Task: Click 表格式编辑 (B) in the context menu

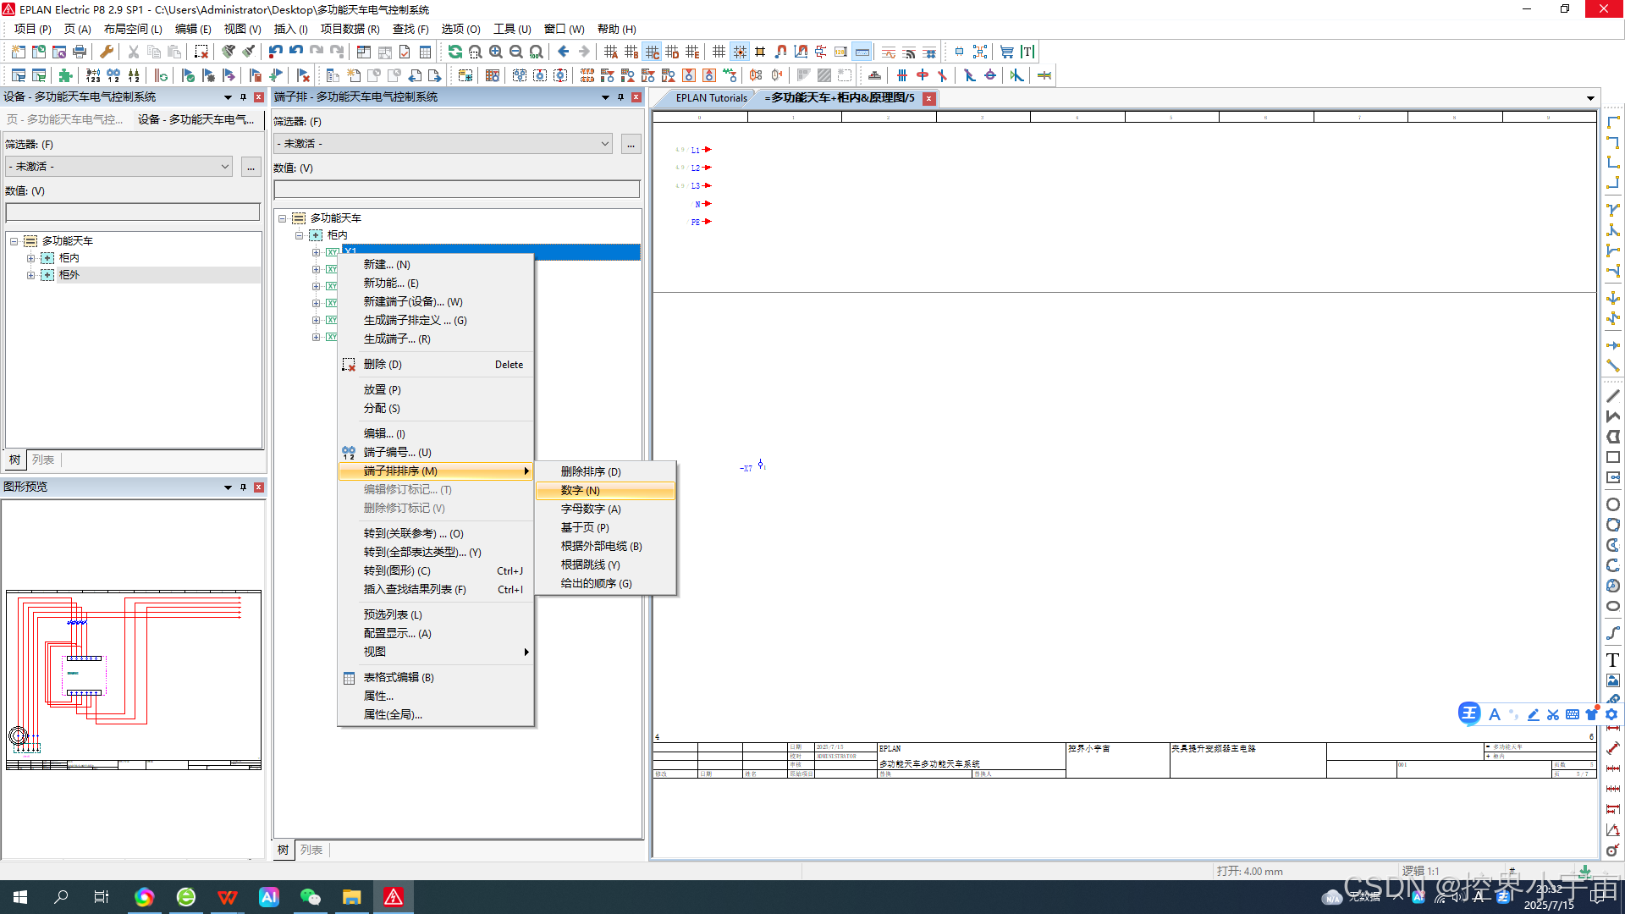Action: click(x=435, y=677)
